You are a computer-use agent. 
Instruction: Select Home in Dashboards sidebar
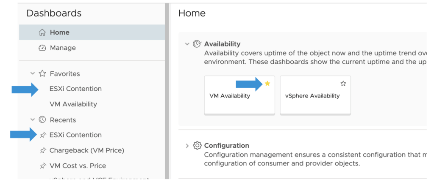[60, 33]
